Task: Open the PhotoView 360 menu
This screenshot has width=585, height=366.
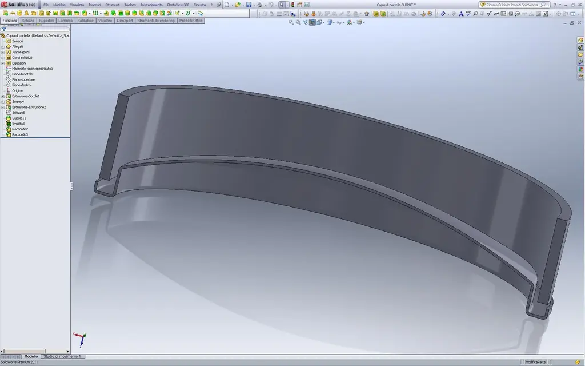Action: 178,5
